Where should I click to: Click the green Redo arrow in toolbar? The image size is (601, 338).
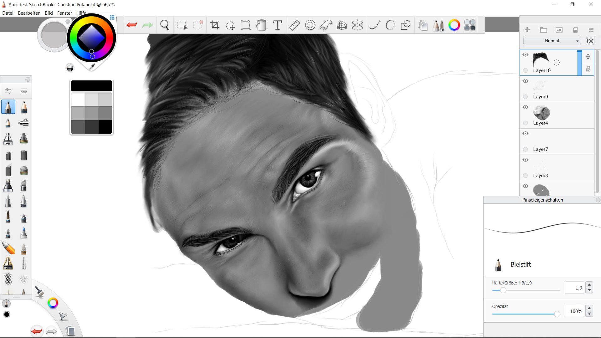point(147,25)
